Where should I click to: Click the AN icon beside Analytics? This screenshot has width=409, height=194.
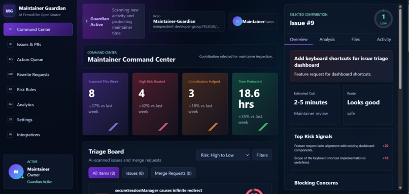11,104
